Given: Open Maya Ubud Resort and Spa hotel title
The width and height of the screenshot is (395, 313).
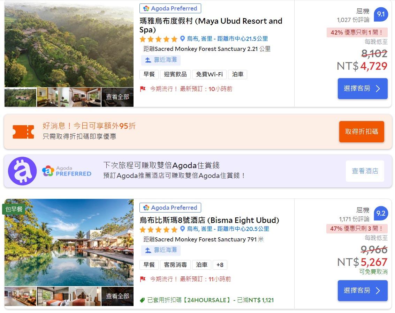Looking at the screenshot, I should pyautogui.click(x=211, y=25).
